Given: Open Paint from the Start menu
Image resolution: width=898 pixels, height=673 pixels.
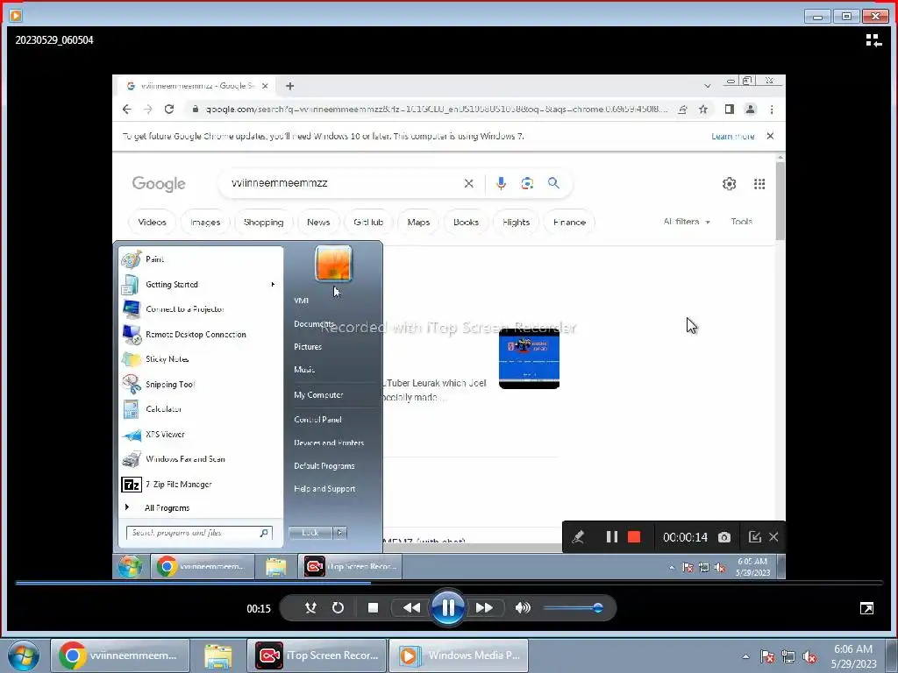Looking at the screenshot, I should 201,259.
